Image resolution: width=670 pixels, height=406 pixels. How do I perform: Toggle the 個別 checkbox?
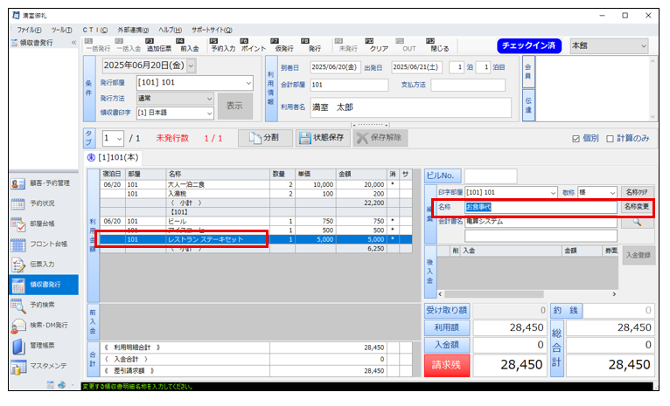tap(576, 138)
